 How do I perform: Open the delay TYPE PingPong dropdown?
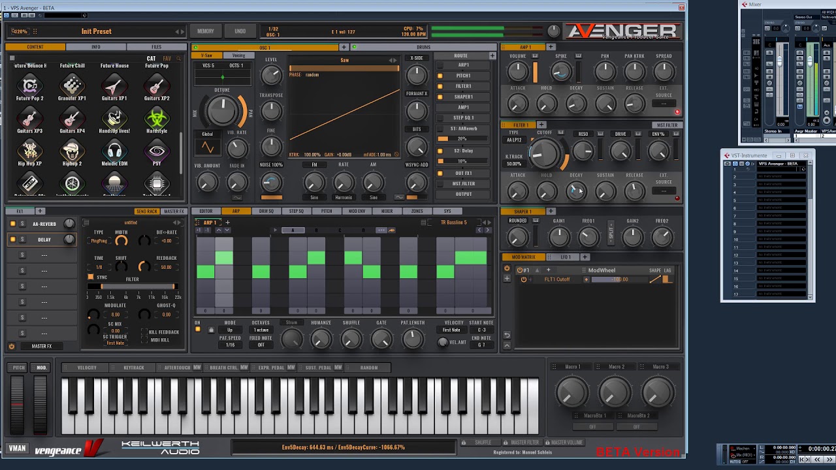pyautogui.click(x=99, y=241)
